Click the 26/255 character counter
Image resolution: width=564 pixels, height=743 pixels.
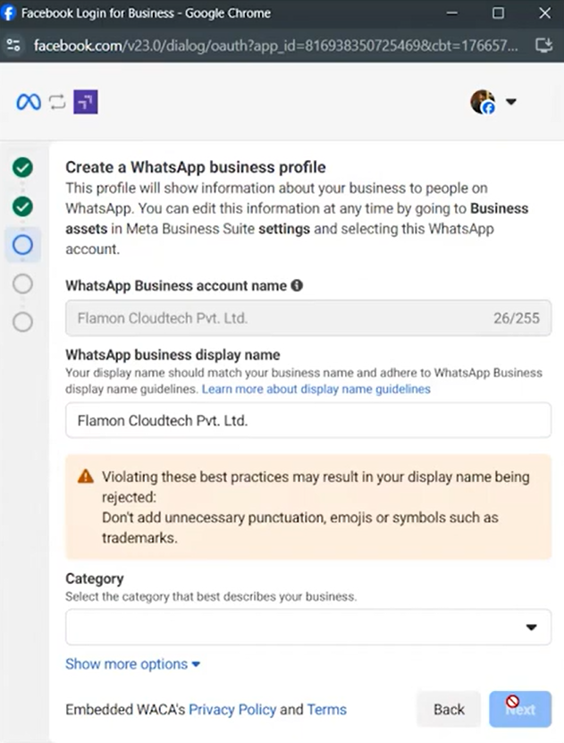[517, 318]
